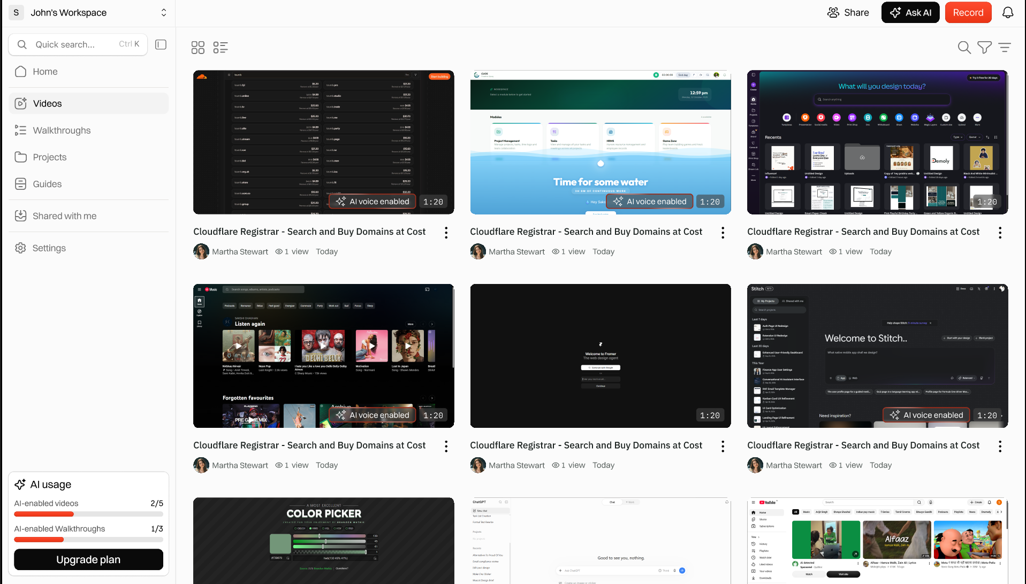Switch to grid view layout

coord(198,48)
